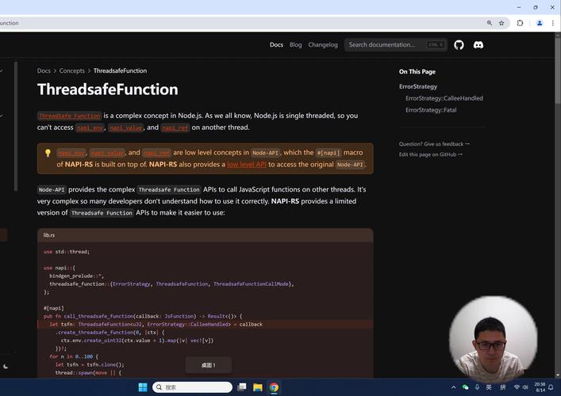Image resolution: width=561 pixels, height=396 pixels.
Task: Open the Changelog navigation item
Action: point(323,45)
